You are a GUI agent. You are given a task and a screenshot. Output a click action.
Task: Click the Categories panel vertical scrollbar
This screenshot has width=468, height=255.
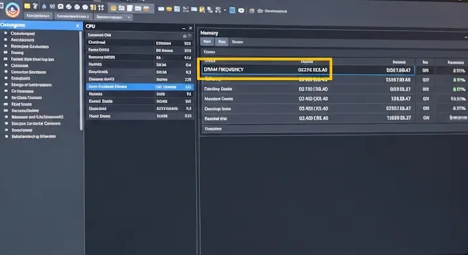click(80, 80)
